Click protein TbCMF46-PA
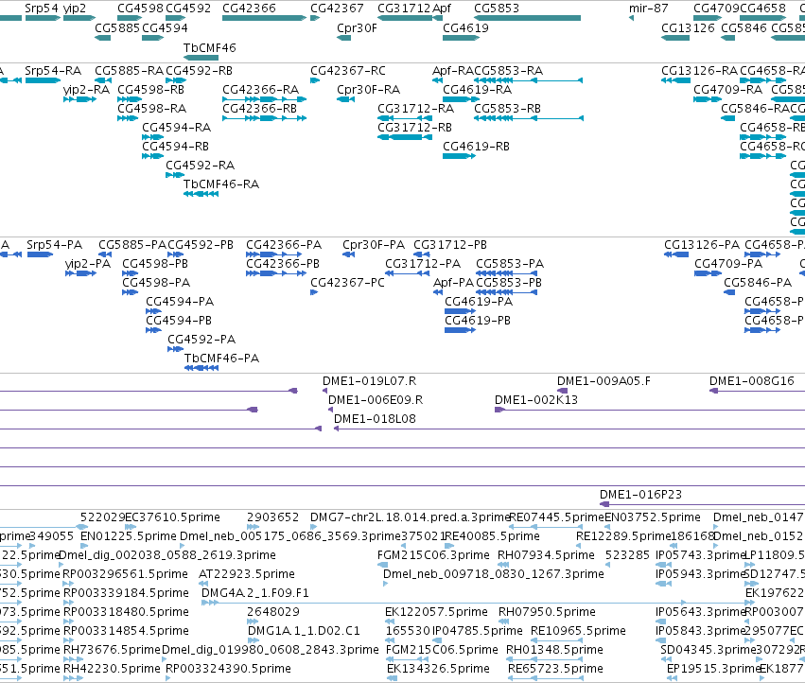 [201, 368]
